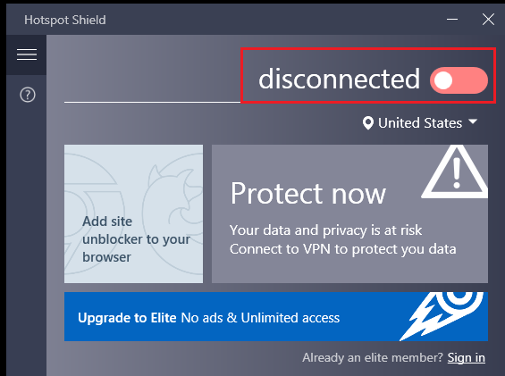This screenshot has height=376, width=505.
Task: Click the Hotspot Shield window title
Action: pos(65,20)
